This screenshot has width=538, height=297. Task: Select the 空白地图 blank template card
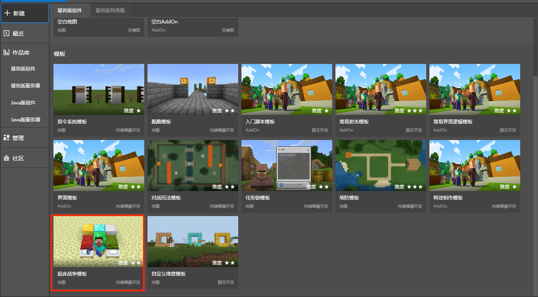99,27
